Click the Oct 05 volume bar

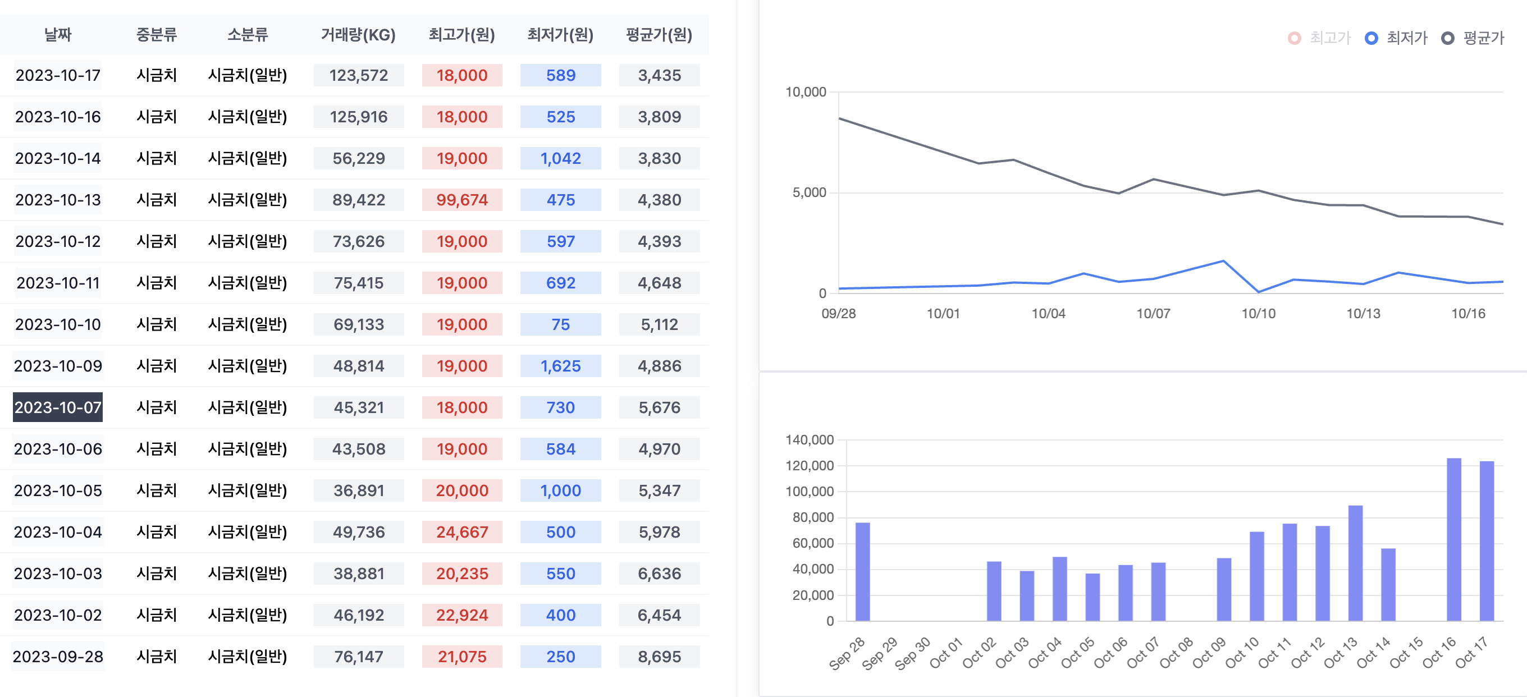tap(1092, 598)
